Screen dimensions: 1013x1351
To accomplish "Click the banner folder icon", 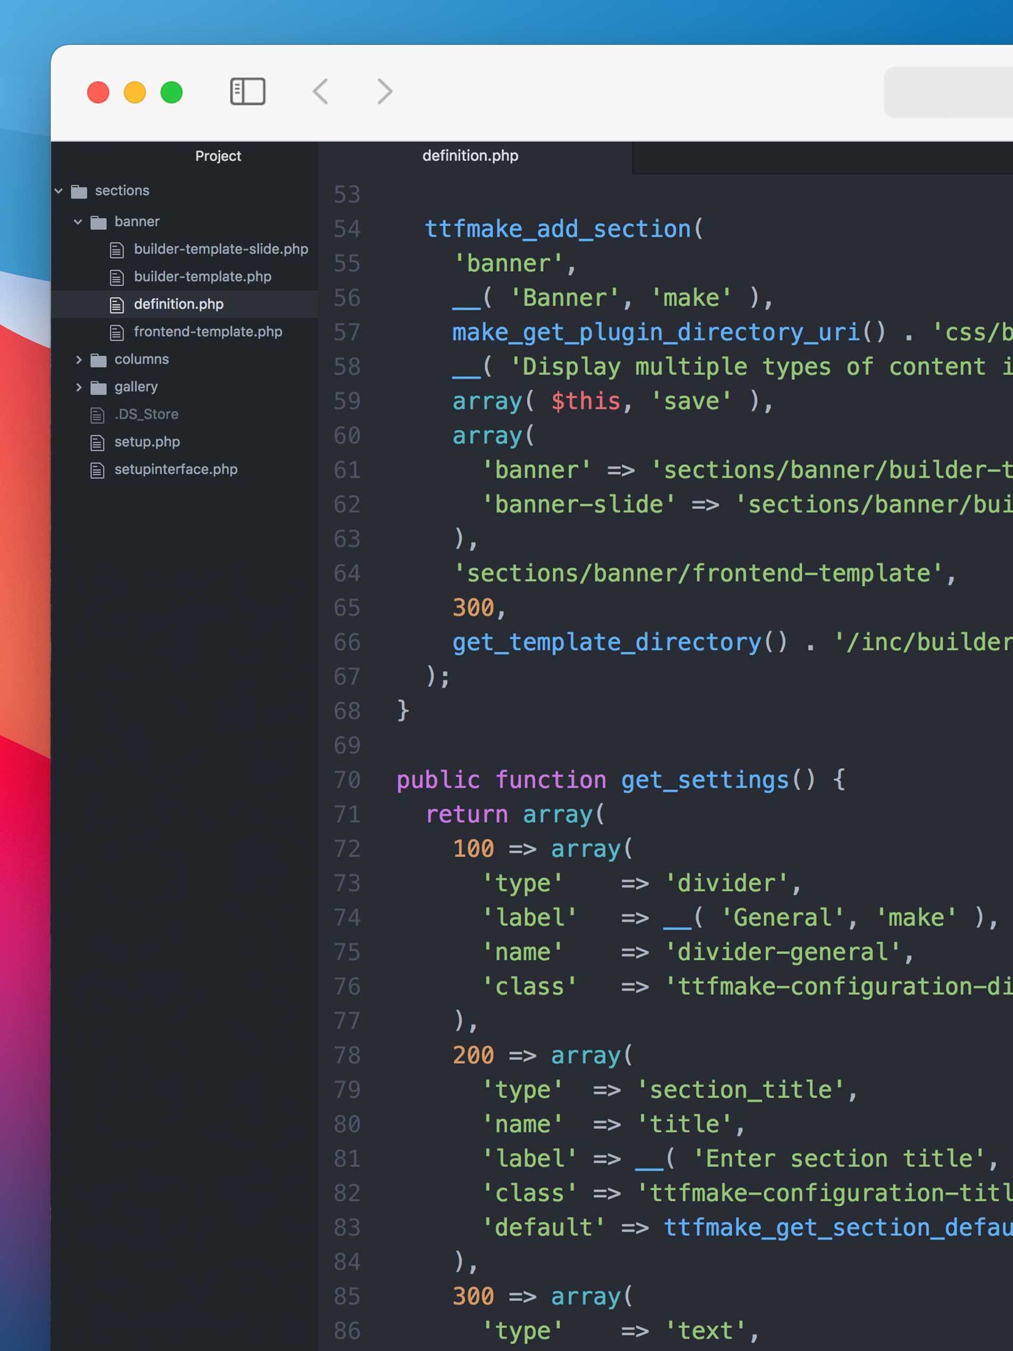I will coord(98,222).
